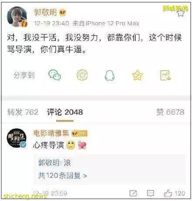Open 电影晴雅集 account avatar
This screenshot has width=192, height=201.
tap(17, 138)
